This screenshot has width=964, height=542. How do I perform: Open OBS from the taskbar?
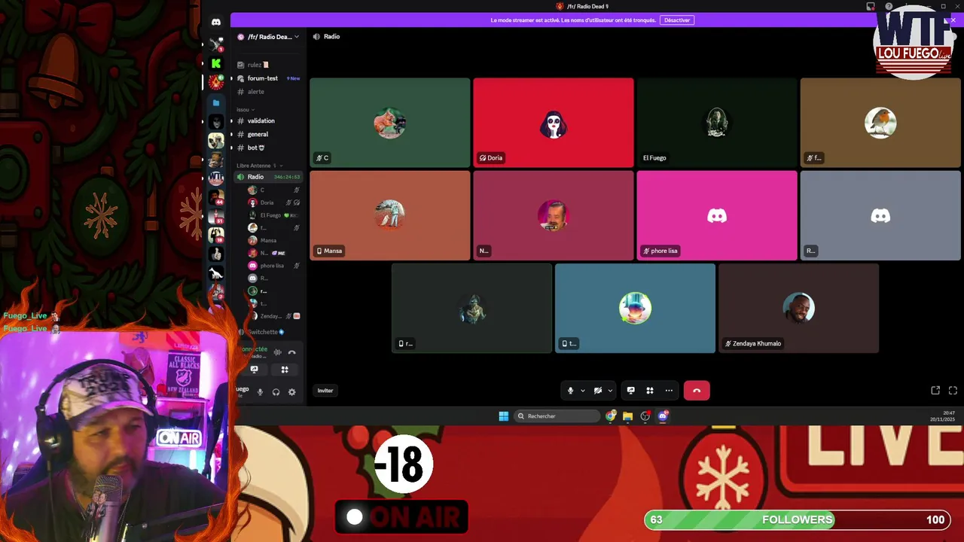(x=645, y=416)
